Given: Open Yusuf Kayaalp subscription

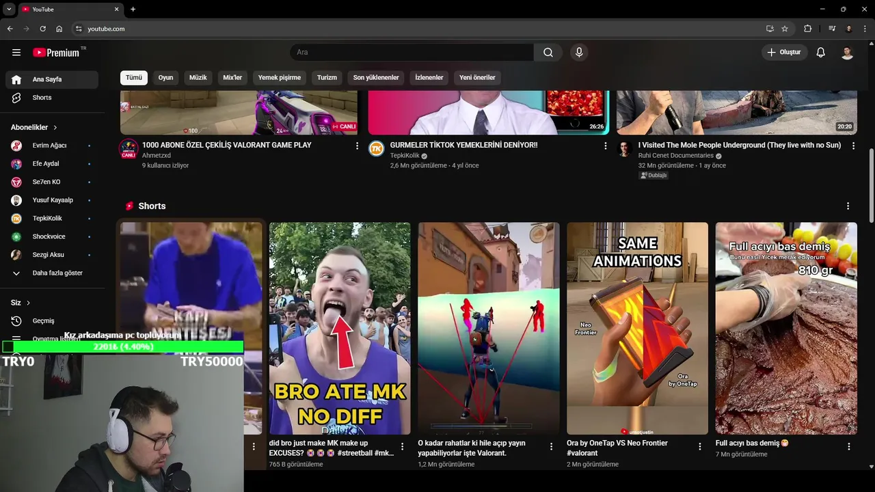Looking at the screenshot, I should point(52,200).
